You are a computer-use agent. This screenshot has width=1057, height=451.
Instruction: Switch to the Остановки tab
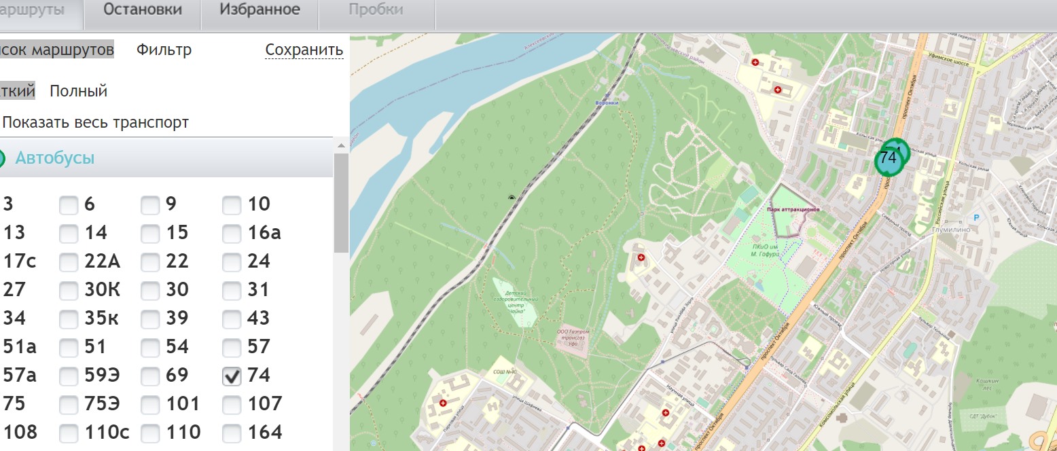(143, 10)
